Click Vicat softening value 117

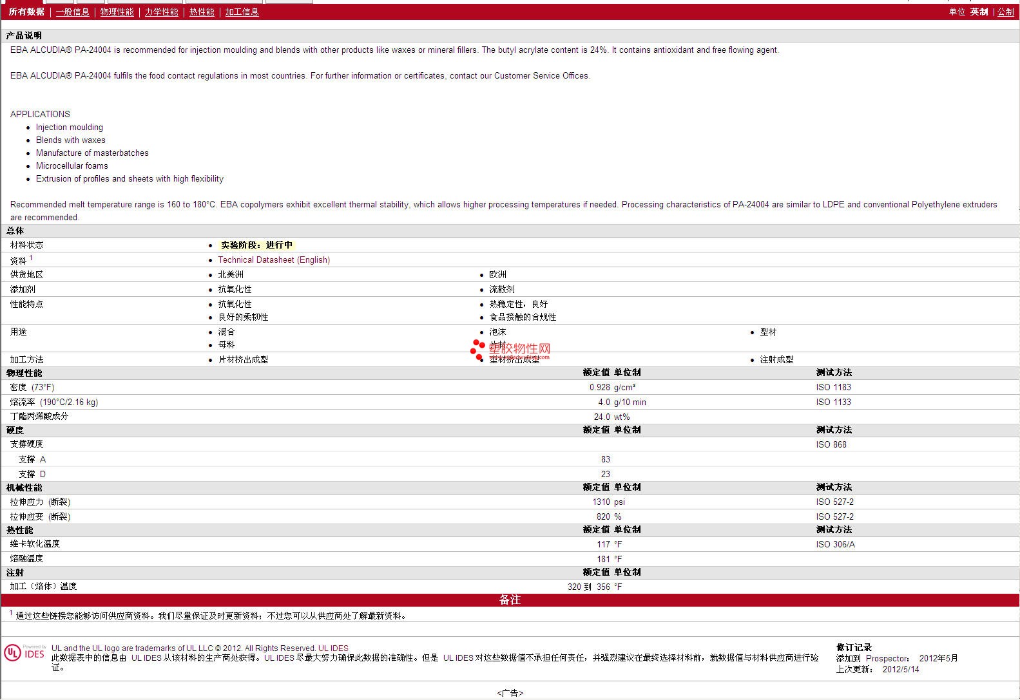pos(603,544)
